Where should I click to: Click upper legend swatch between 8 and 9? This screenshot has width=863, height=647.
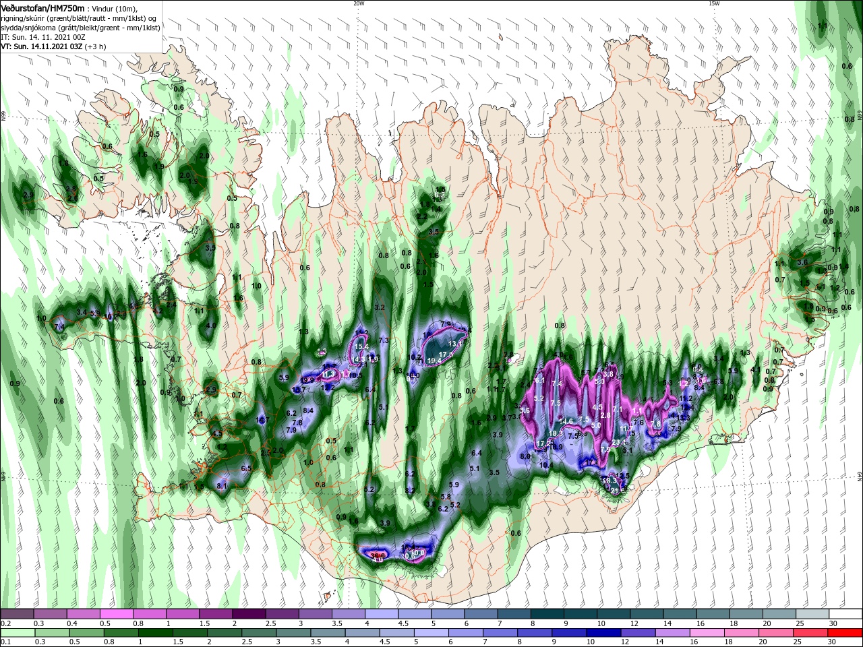[x=547, y=614]
